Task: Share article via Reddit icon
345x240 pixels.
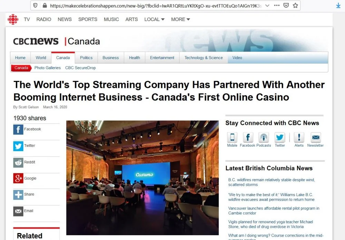Action: (18, 163)
